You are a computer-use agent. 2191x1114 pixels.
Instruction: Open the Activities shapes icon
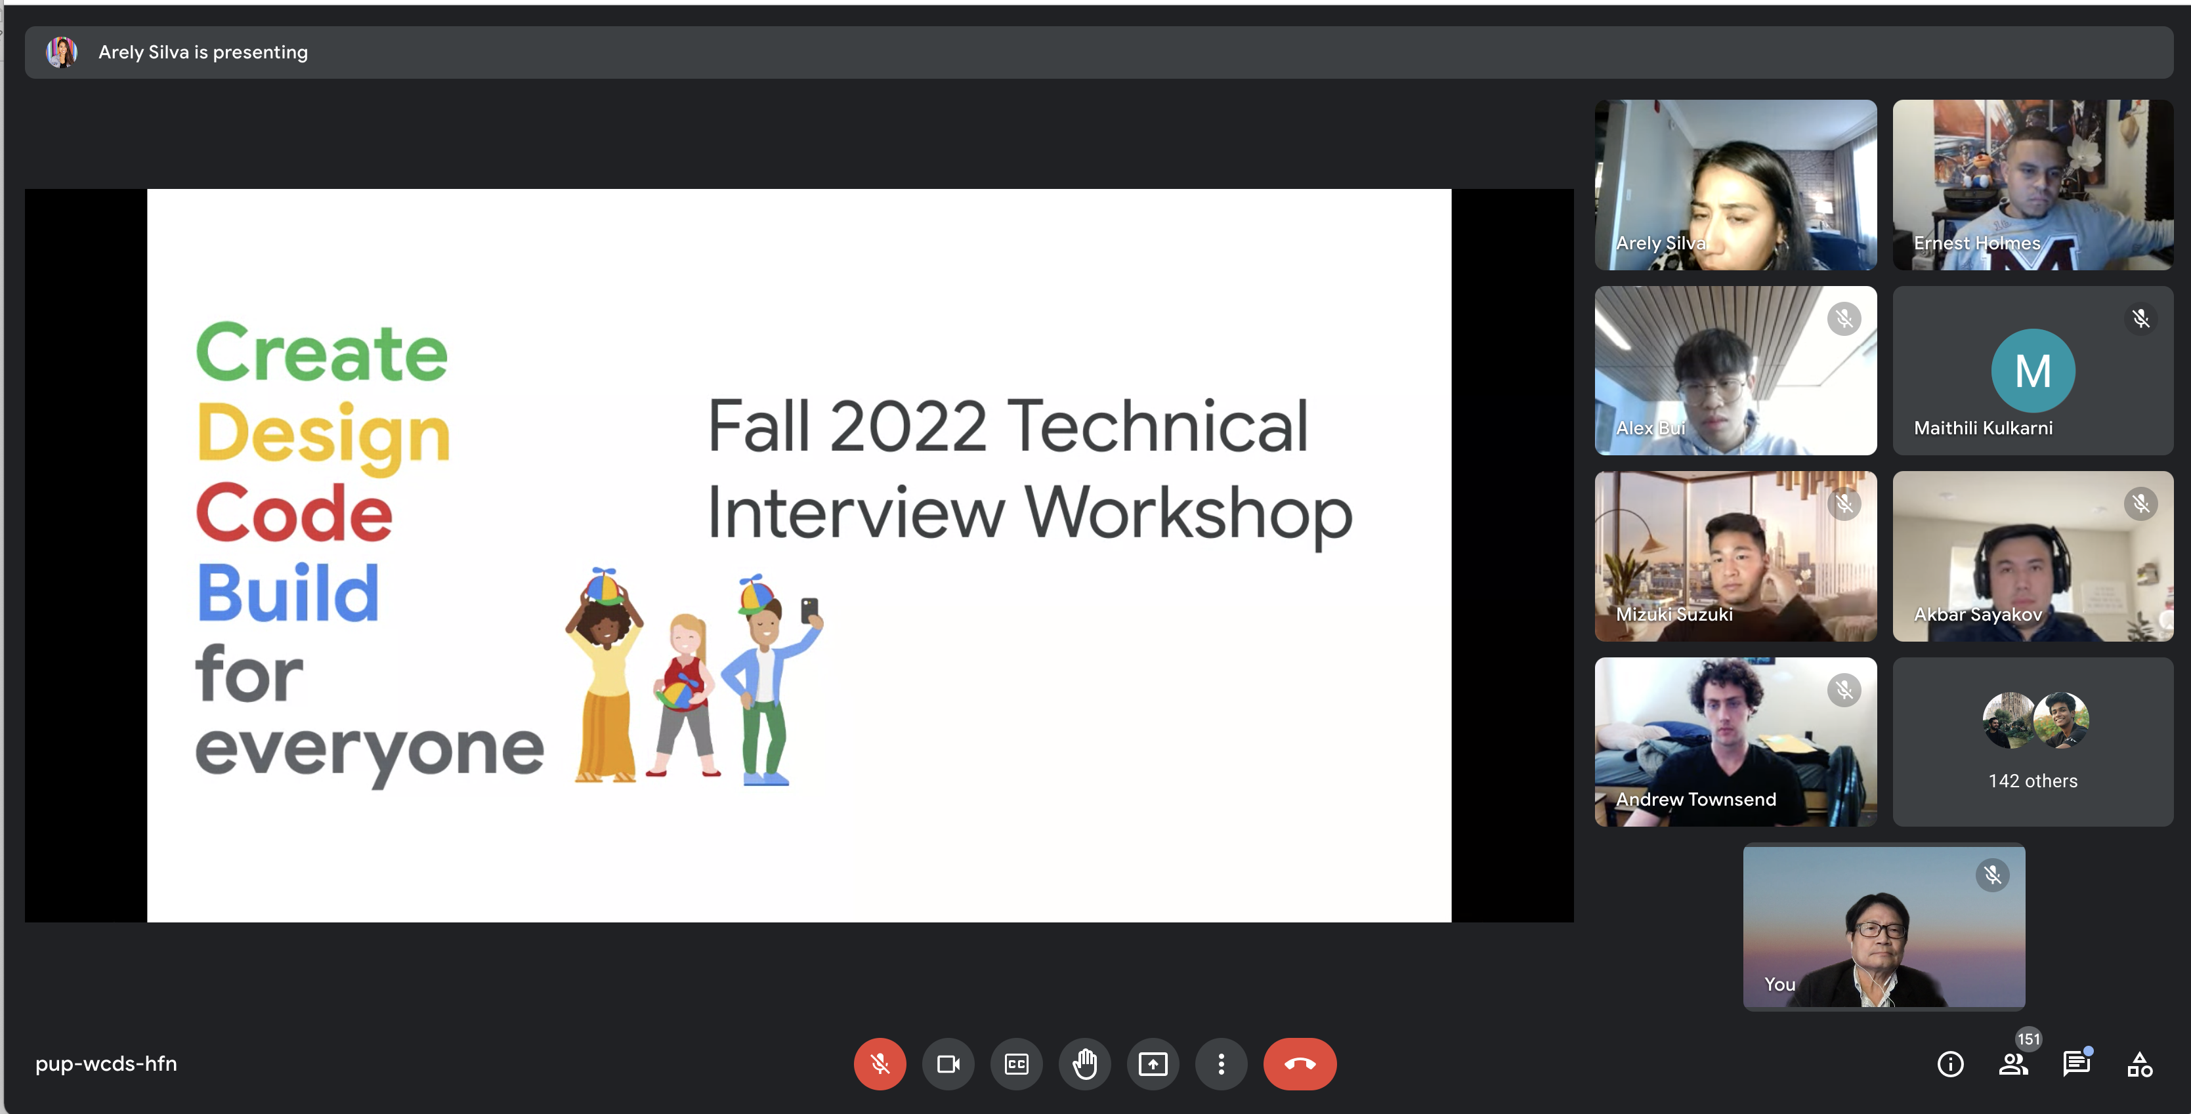[2139, 1063]
